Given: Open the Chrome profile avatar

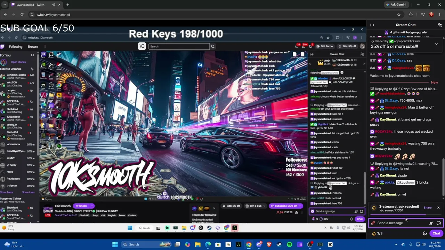Looking at the screenshot, I should [x=431, y=15].
